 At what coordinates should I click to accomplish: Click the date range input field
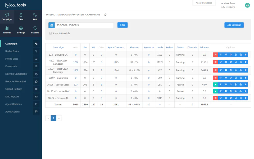pyautogui.click(x=84, y=25)
